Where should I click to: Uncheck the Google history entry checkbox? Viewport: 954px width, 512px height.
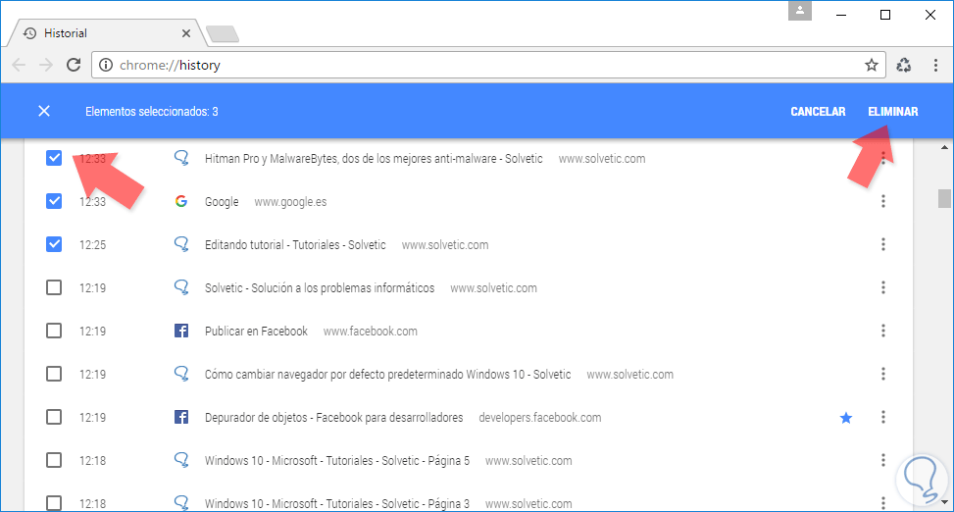pos(54,202)
